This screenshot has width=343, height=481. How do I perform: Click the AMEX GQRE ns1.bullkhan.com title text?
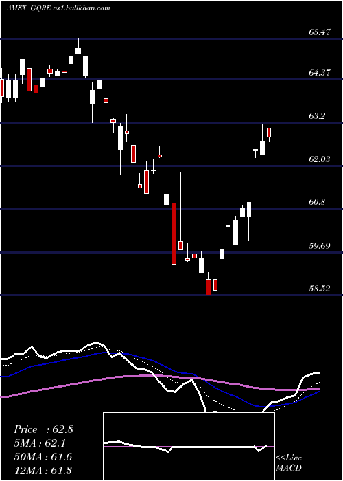pyautogui.click(x=58, y=8)
